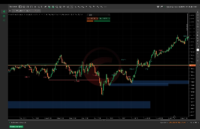
Task: Click the highlighted active toolbar icon
Action: coord(72,7)
